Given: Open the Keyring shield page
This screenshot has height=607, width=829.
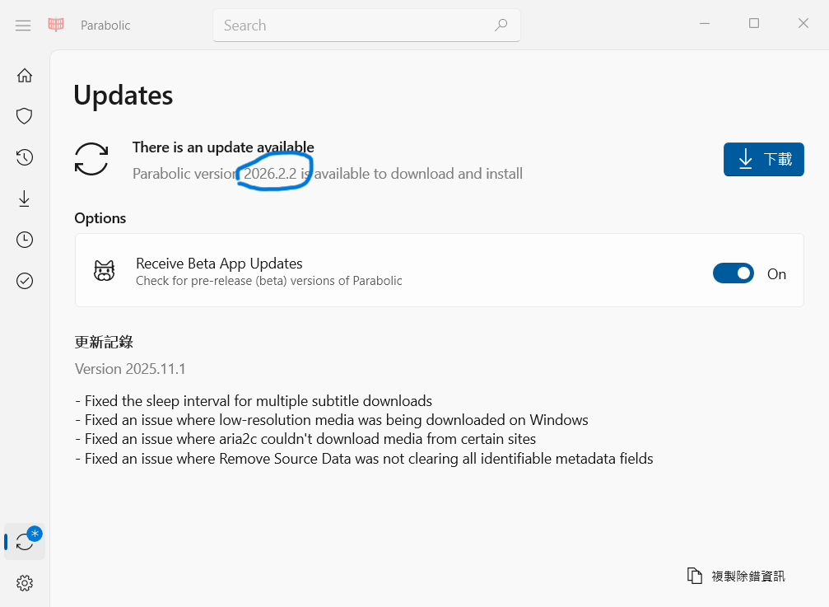Looking at the screenshot, I should click(25, 116).
